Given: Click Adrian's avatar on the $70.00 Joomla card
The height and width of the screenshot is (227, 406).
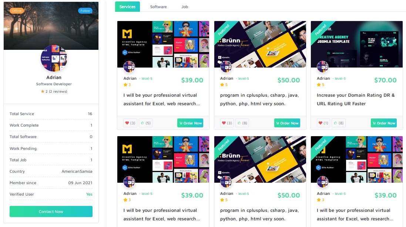Looking at the screenshot, I should click(x=323, y=67).
